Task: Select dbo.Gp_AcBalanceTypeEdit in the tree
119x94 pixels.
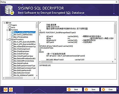Action: pyautogui.click(x=24, y=75)
